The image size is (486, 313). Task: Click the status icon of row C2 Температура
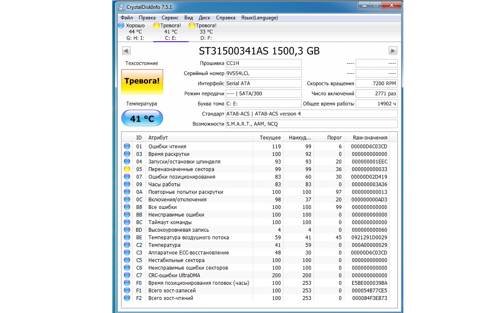coord(127,245)
